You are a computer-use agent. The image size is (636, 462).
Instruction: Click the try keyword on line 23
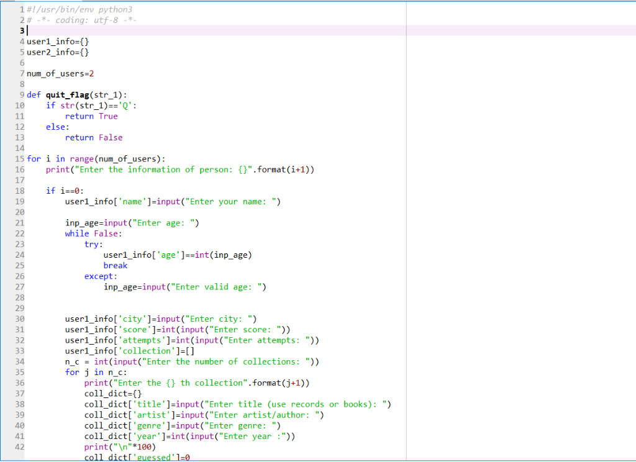point(91,244)
